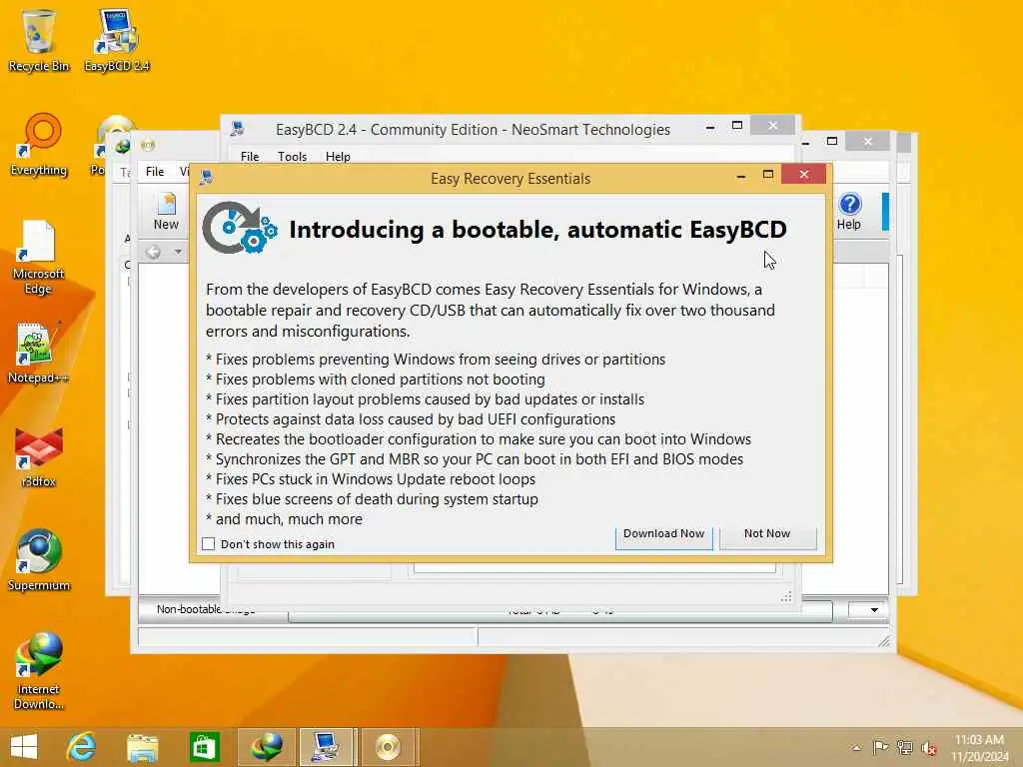This screenshot has width=1023, height=767.
Task: Open the File menu of the rear disc-image window
Action: pyautogui.click(x=155, y=172)
